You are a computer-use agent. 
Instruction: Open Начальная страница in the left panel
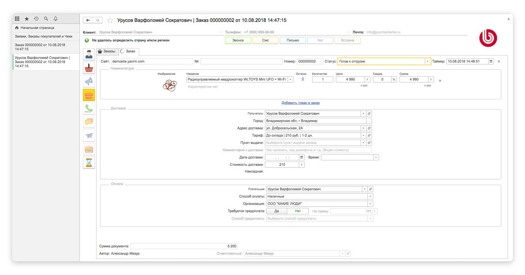(37, 28)
